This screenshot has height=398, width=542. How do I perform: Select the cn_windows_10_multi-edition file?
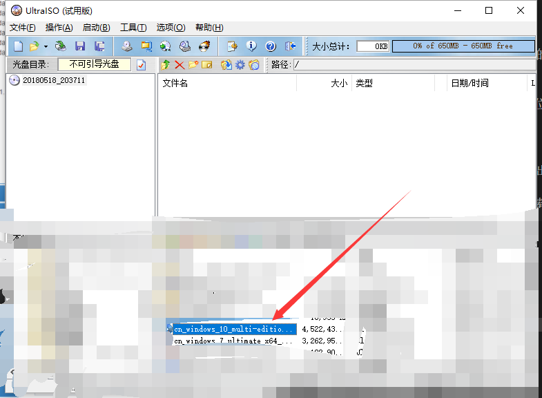point(234,330)
